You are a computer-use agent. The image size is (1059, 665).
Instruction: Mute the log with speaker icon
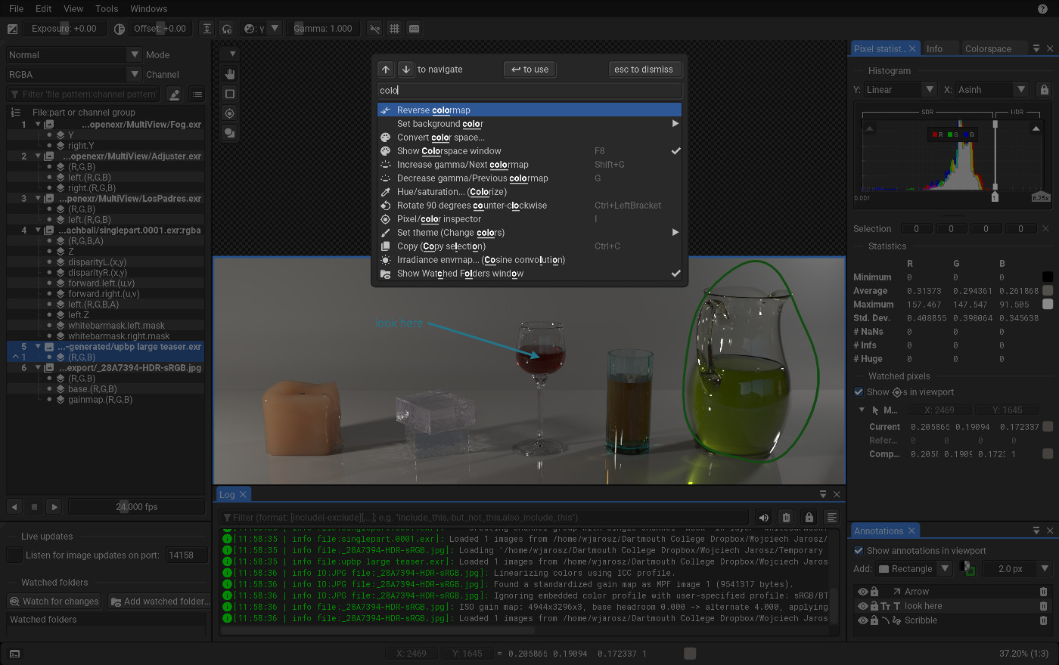click(764, 518)
